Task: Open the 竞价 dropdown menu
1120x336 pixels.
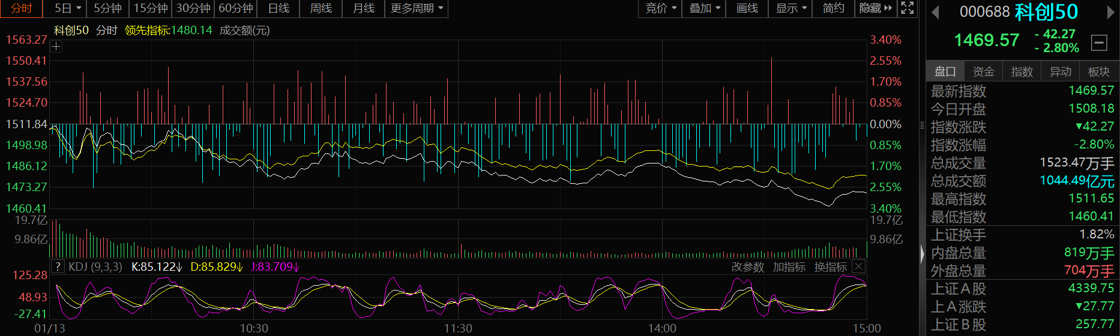Action: tap(660, 8)
